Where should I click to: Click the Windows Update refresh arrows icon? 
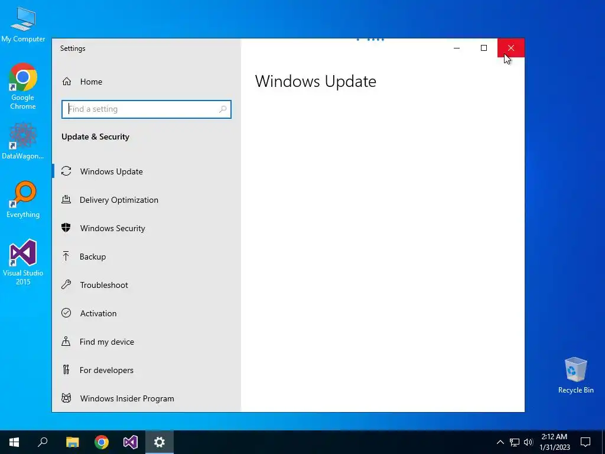(x=66, y=171)
